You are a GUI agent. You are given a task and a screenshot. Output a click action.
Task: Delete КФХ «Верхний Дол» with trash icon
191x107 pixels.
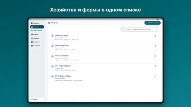tap(155, 76)
